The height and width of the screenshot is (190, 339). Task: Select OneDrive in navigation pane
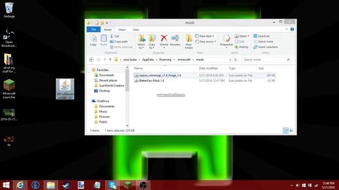tap(103, 101)
